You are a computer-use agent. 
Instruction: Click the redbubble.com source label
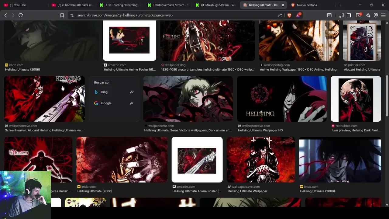[x=346, y=126]
